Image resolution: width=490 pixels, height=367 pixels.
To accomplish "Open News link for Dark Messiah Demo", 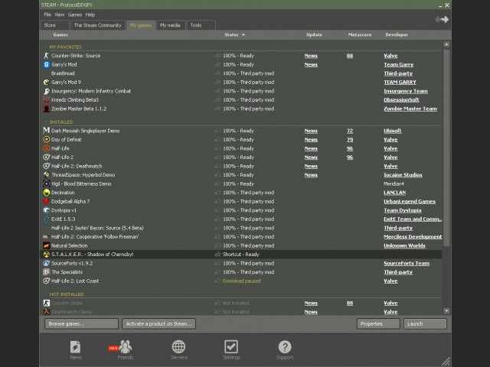I will 311,131.
